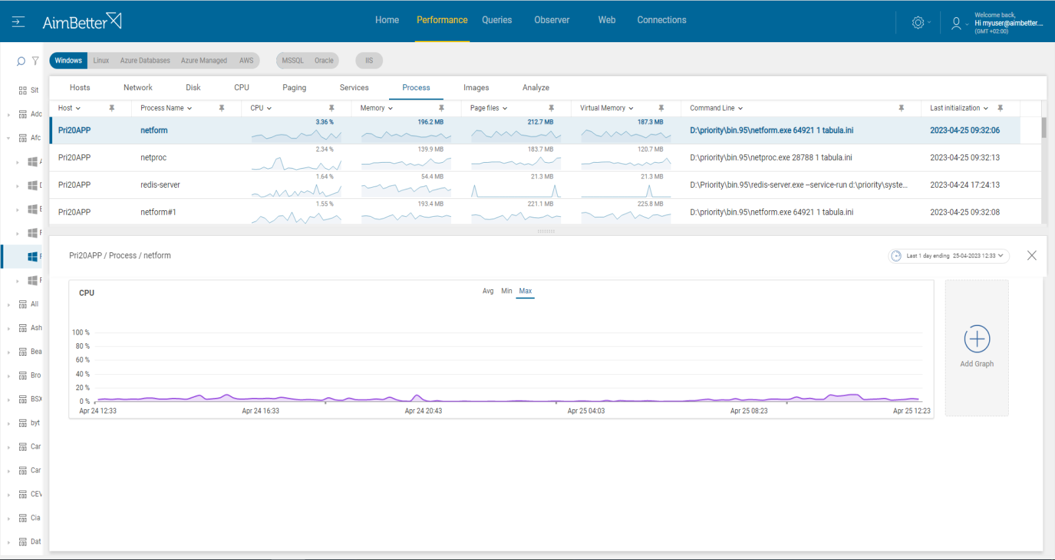The height and width of the screenshot is (560, 1055).
Task: Select the netproc process row
Action: [x=545, y=158]
